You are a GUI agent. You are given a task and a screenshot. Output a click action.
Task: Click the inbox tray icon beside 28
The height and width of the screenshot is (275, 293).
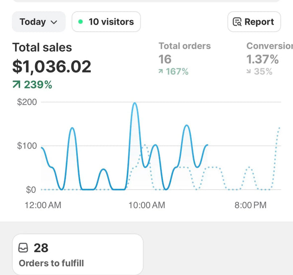(x=23, y=248)
